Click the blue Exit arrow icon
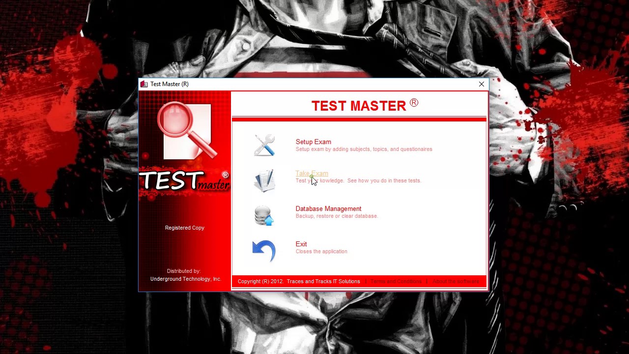 264,251
